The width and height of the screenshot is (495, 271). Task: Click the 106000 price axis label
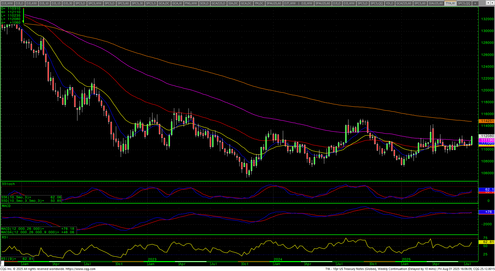(x=487, y=173)
